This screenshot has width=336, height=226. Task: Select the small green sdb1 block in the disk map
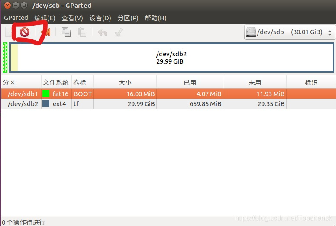pyautogui.click(x=5, y=58)
